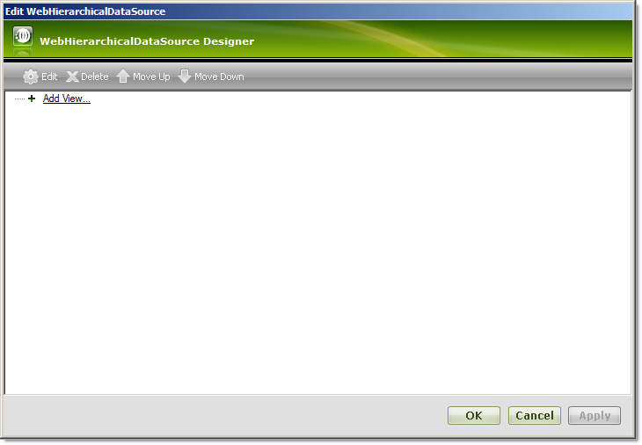Click the green plus icon beside Add View
Image resolution: width=642 pixels, height=445 pixels.
tap(32, 98)
